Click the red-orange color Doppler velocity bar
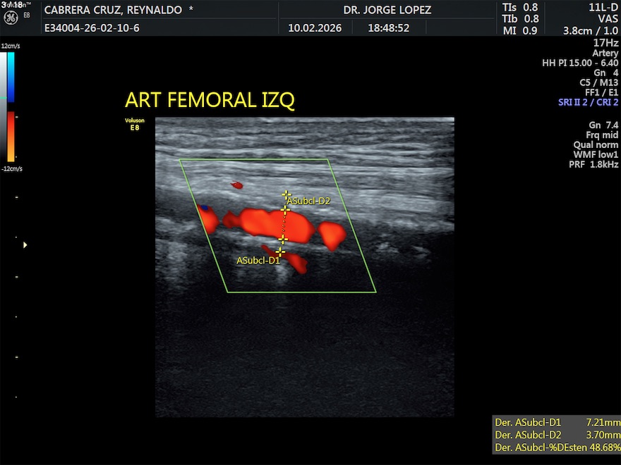 11,137
